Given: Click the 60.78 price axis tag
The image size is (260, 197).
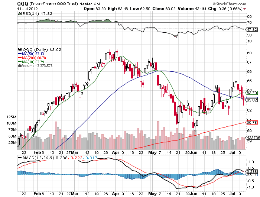Looking at the screenshot, I should [x=252, y=123].
